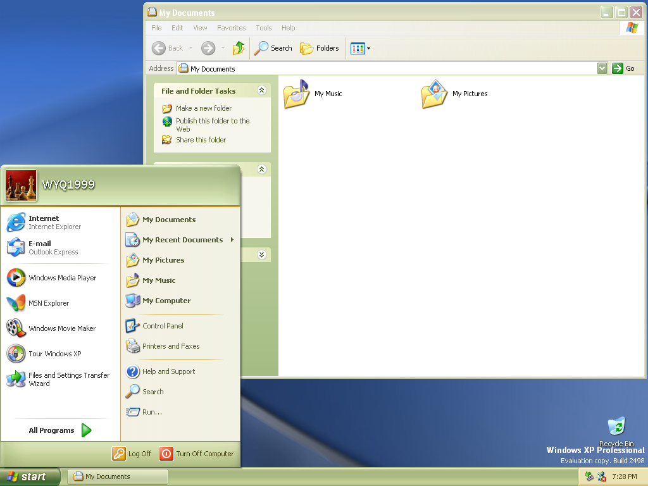The height and width of the screenshot is (486, 648).
Task: Open the My Pictures folder icon
Action: click(435, 94)
